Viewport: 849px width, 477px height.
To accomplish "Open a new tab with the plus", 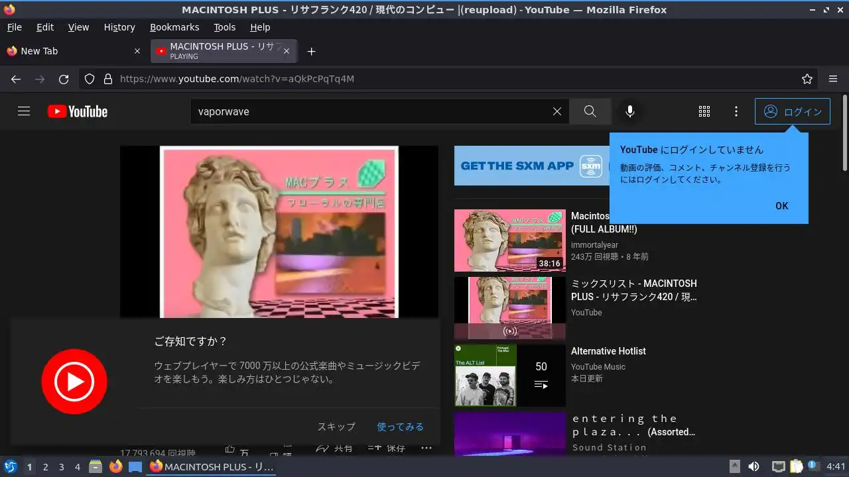I will (x=312, y=51).
